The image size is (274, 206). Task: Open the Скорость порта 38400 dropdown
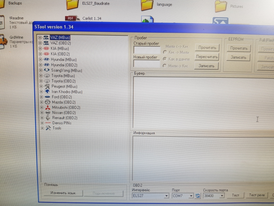(222, 195)
